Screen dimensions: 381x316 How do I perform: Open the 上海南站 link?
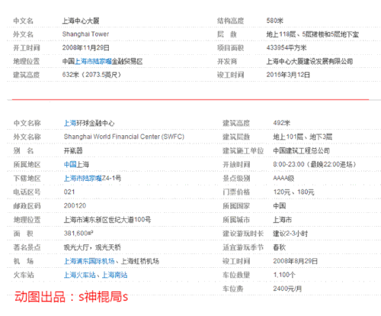coord(114,275)
